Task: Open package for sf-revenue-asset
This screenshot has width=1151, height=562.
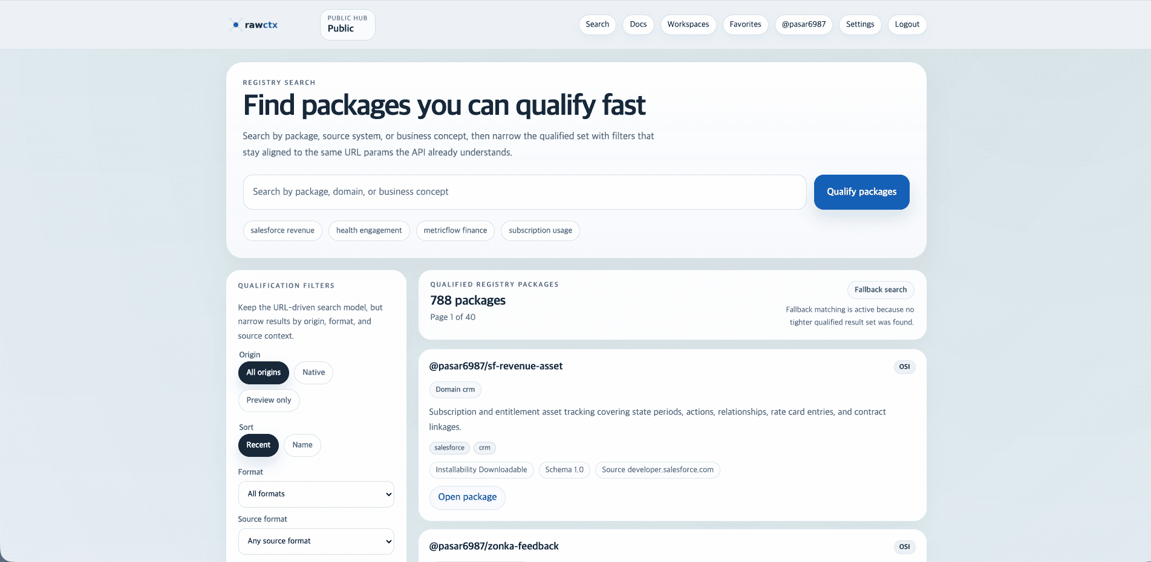Action: [x=467, y=497]
